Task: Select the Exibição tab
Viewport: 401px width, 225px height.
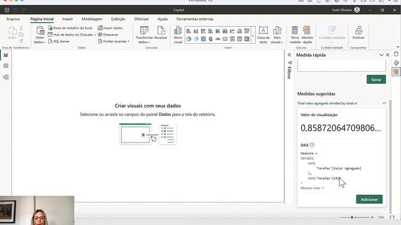Action: click(x=118, y=19)
